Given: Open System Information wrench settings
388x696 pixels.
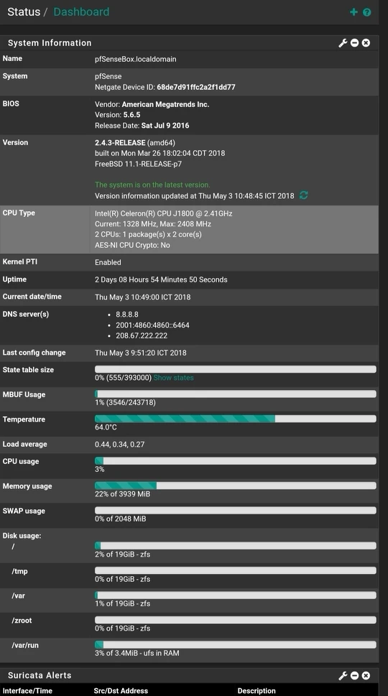Looking at the screenshot, I should [x=343, y=43].
